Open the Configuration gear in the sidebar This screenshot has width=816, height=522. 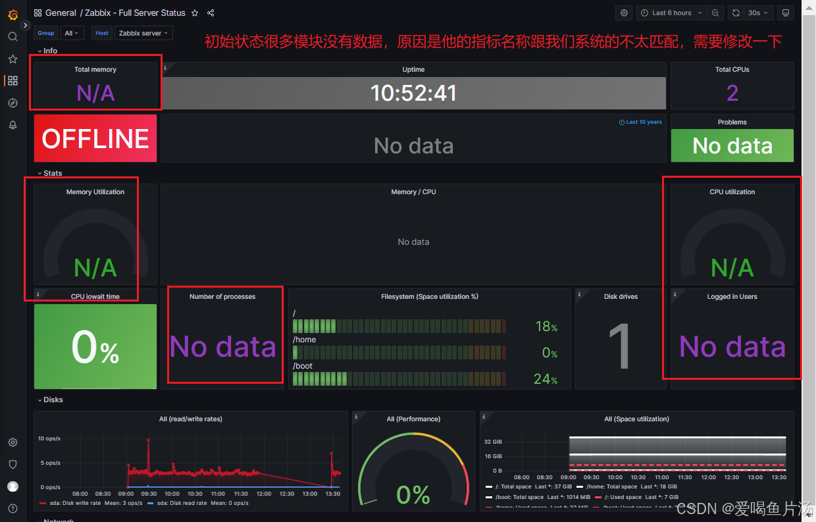[13, 442]
